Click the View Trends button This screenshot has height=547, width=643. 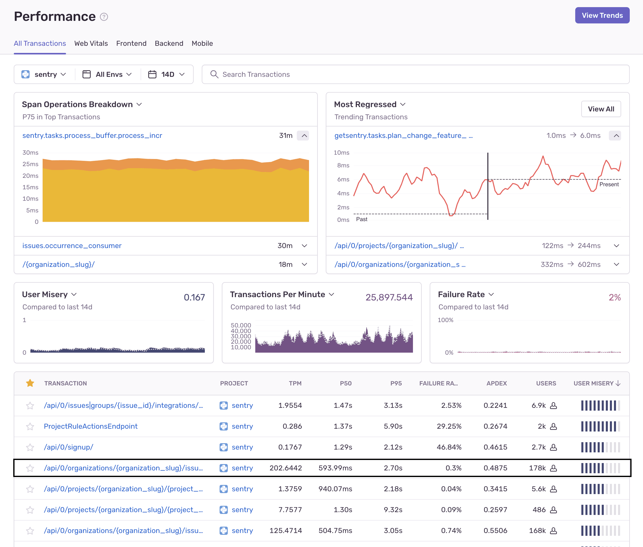(x=602, y=15)
